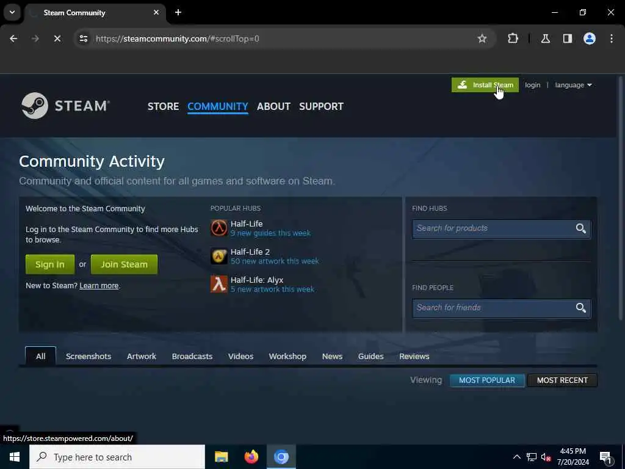The width and height of the screenshot is (625, 469).
Task: Click search magnifier in Find Hubs
Action: pos(581,228)
